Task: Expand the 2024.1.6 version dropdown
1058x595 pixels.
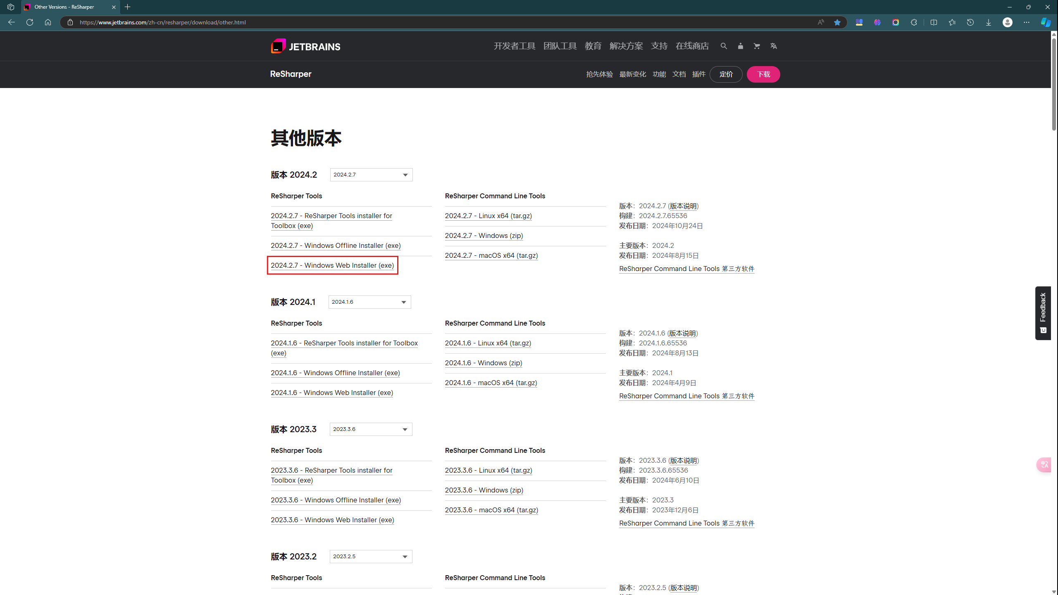Action: pos(369,302)
